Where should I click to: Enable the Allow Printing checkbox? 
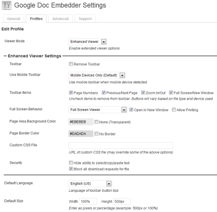coord(174,110)
